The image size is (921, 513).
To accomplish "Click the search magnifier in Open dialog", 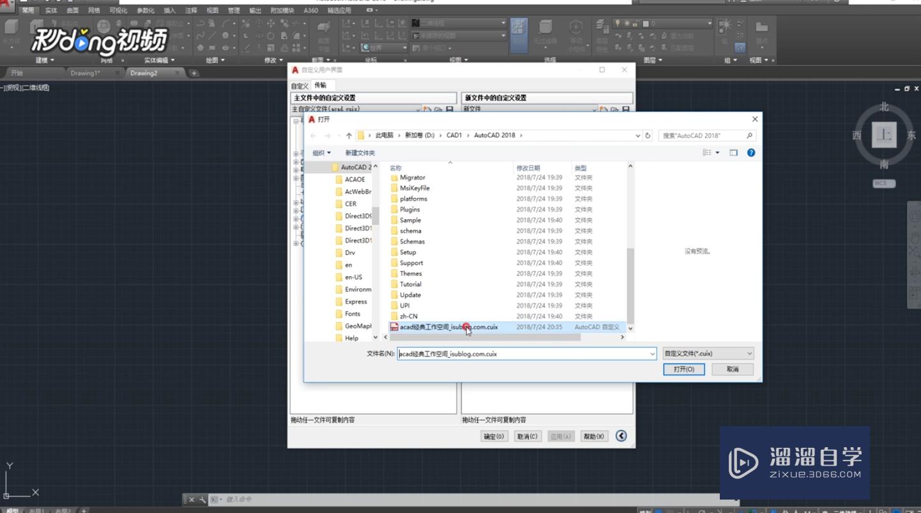I will click(x=749, y=135).
